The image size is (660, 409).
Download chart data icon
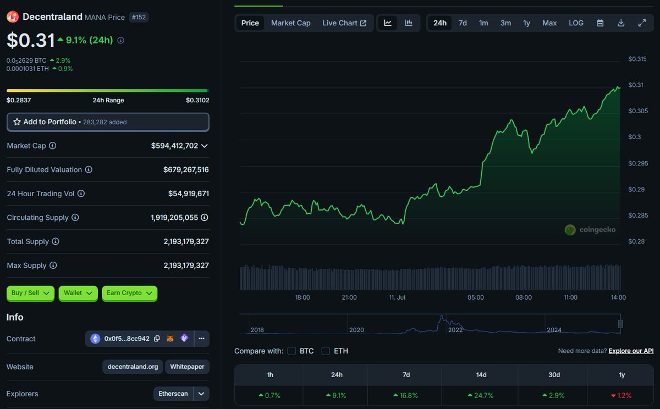pos(621,23)
